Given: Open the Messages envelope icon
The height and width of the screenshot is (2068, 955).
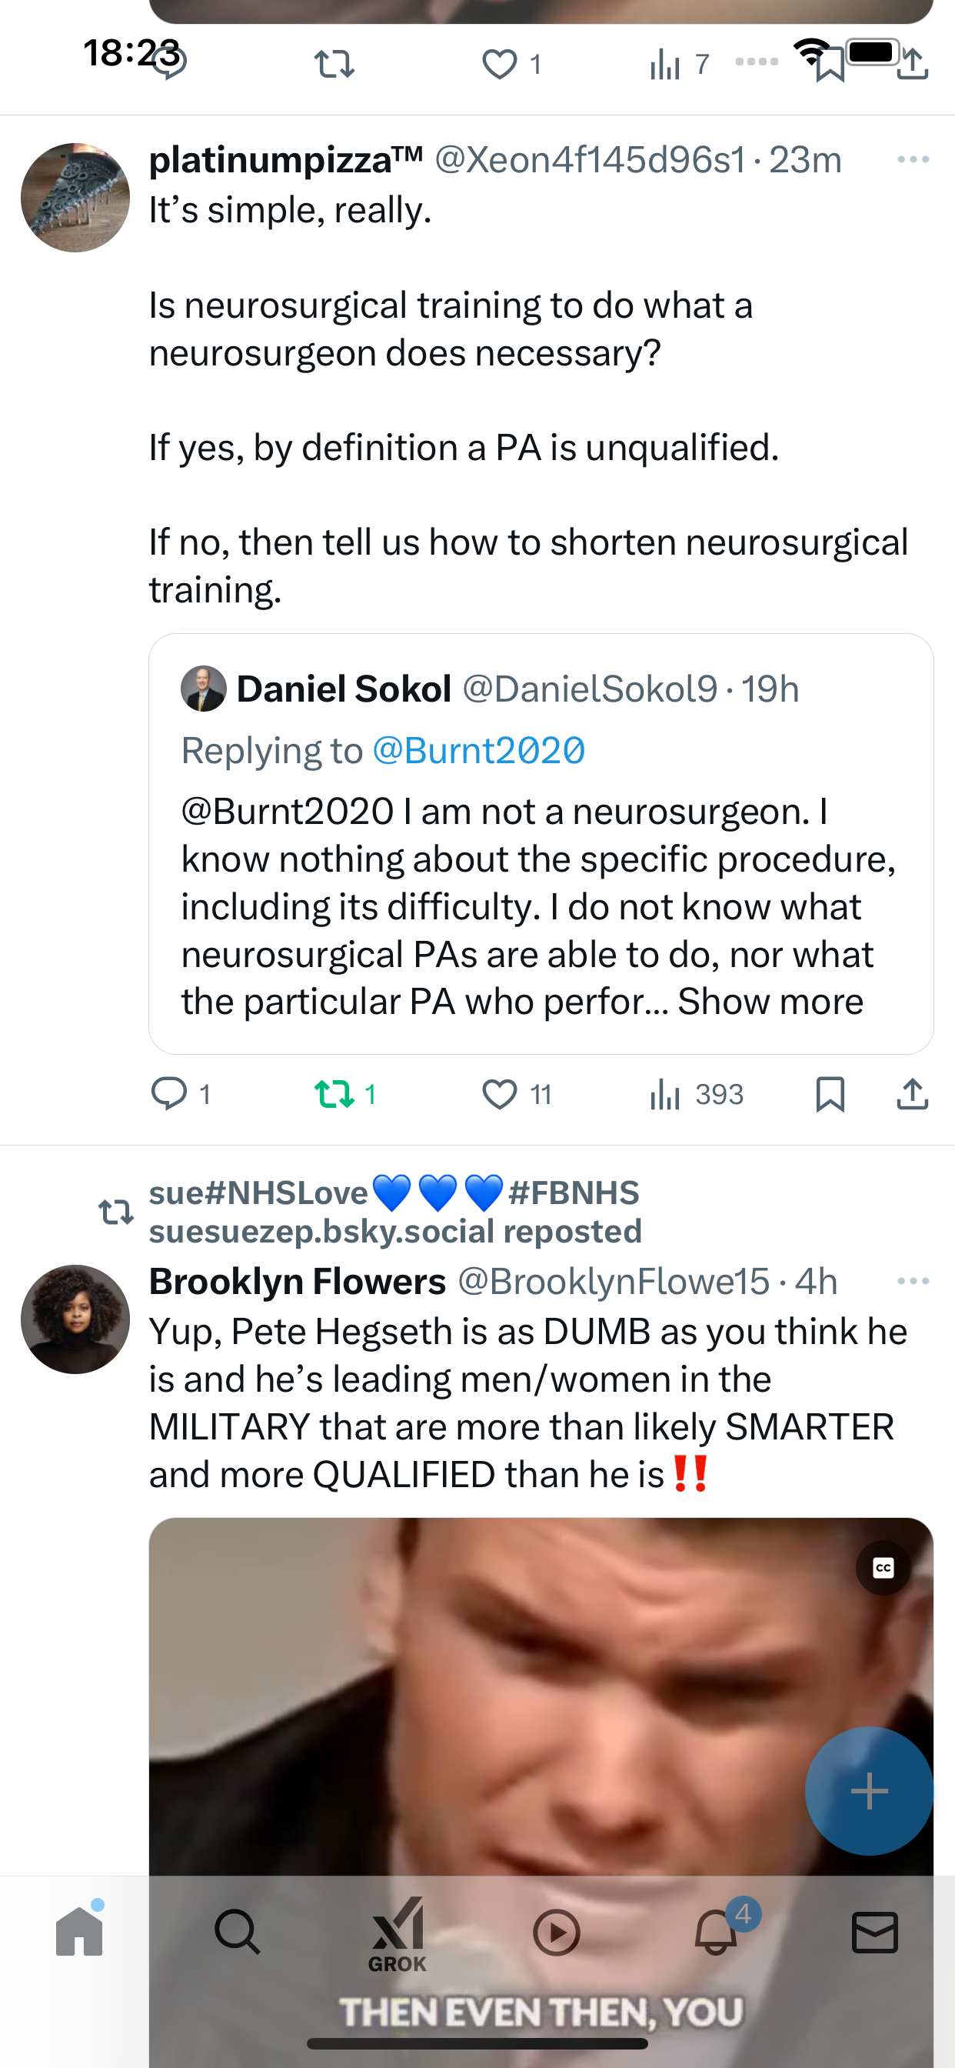Looking at the screenshot, I should (875, 1933).
